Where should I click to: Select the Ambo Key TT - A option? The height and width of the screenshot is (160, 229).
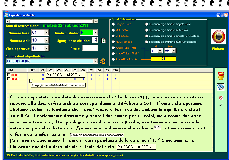113,59
